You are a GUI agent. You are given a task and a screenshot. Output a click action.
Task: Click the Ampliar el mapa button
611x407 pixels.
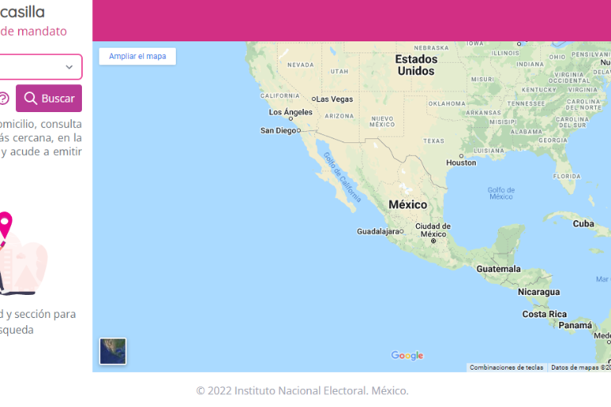click(x=138, y=56)
